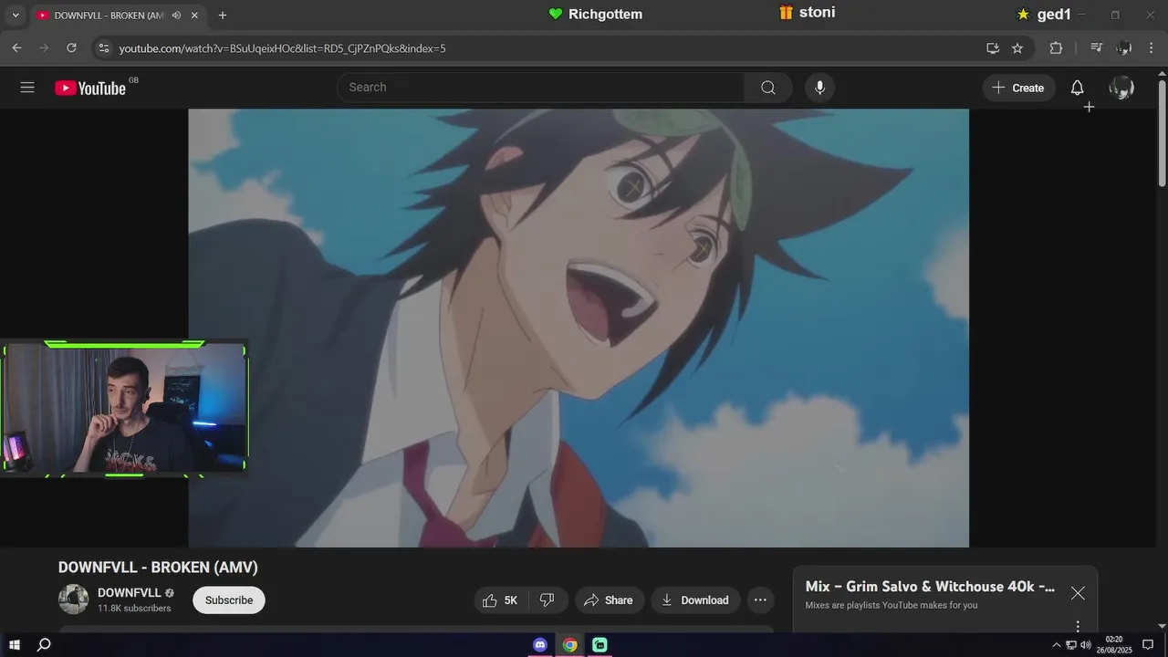The height and width of the screenshot is (657, 1168).
Task: Focus the YouTube Search field
Action: (540, 88)
